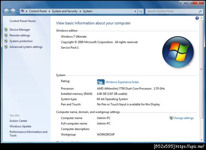Click the rating icon beside Windows Experience Index
This screenshot has height=150, width=206.
pyautogui.click(x=101, y=82)
